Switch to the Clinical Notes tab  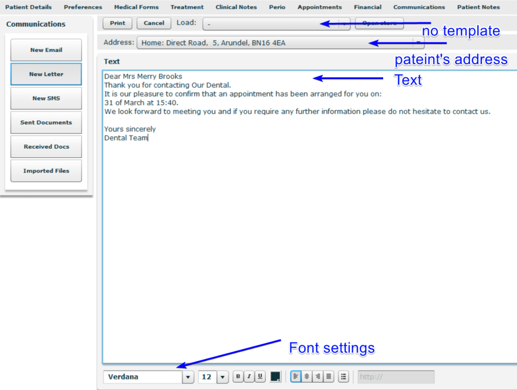click(x=236, y=7)
